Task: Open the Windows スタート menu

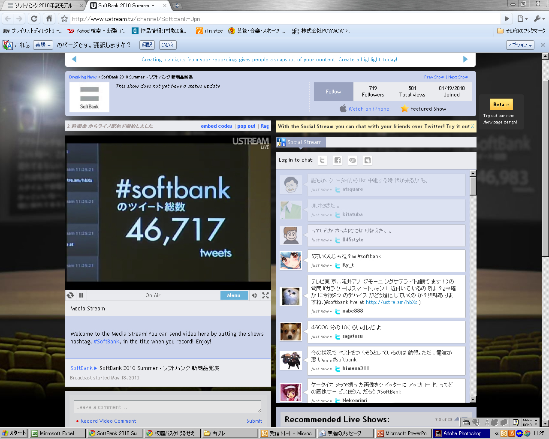Action: (x=14, y=433)
